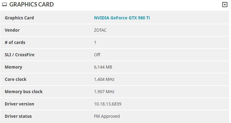Click the Graphics Card row label
Viewport: 231px width, 123px height.
tap(19, 18)
